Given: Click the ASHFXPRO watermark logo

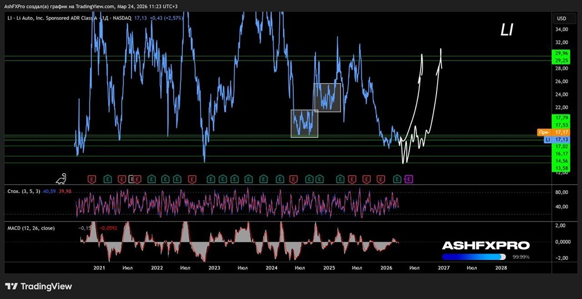Looking at the screenshot, I should click(x=485, y=245).
